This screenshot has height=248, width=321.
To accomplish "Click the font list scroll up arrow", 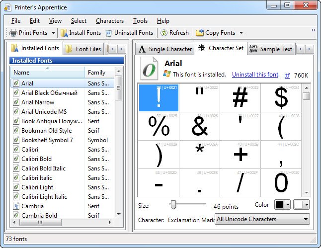I will 119,71.
